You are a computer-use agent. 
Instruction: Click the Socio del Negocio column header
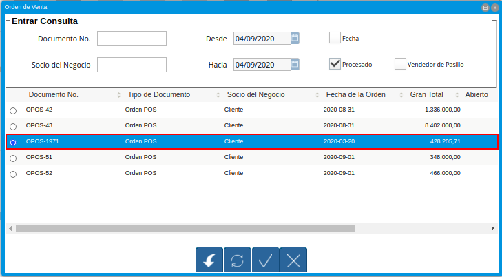(x=255, y=95)
